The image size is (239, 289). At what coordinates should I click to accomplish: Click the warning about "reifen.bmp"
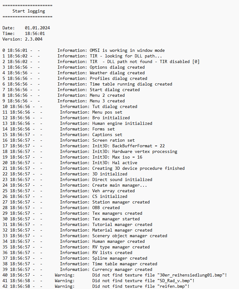click(x=141, y=286)
